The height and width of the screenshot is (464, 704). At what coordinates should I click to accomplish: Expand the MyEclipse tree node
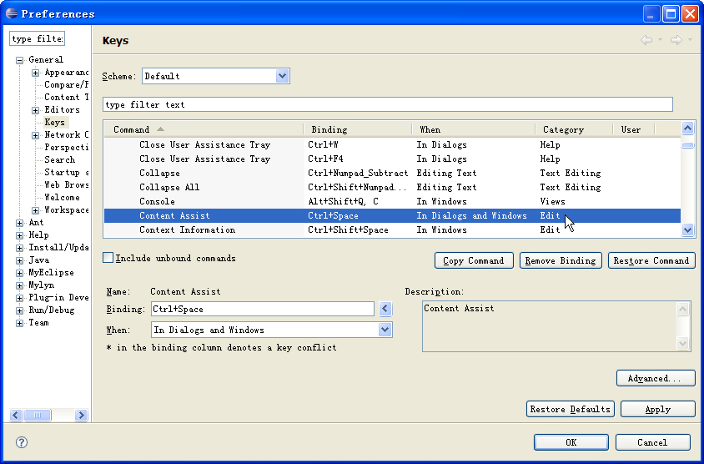[19, 273]
